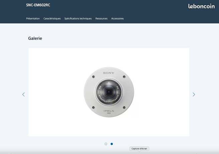Click the bottom-right screw on the camera dome
Screen dimensions: 219x154
click(124, 107)
